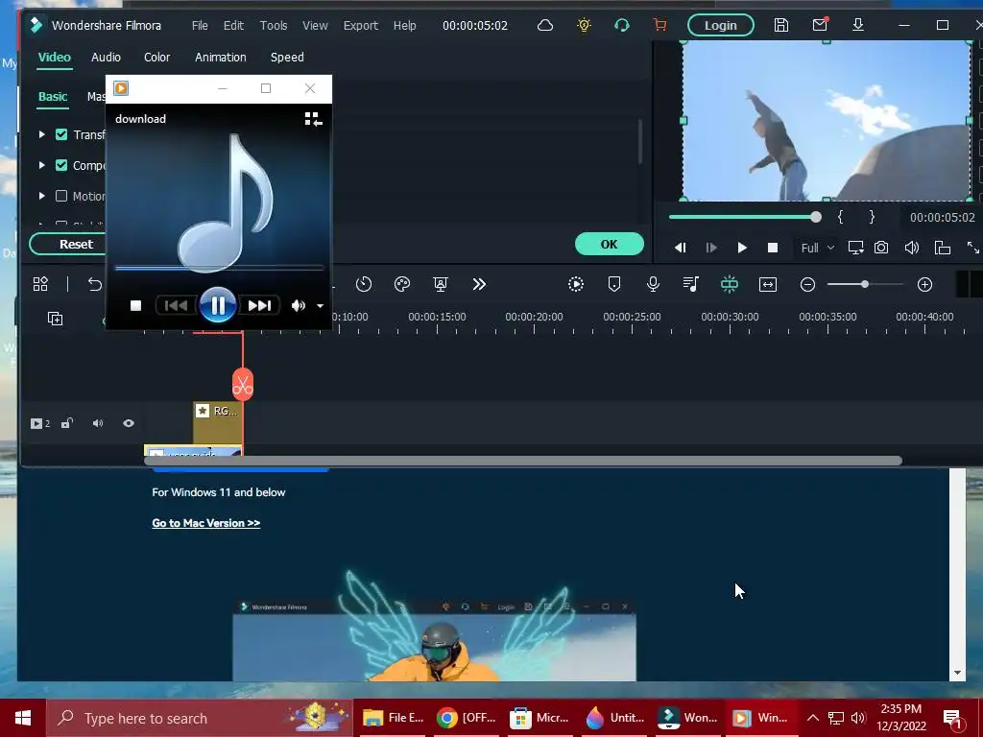Play the Filmora preview
Viewport: 983px width, 737px height.
point(742,248)
